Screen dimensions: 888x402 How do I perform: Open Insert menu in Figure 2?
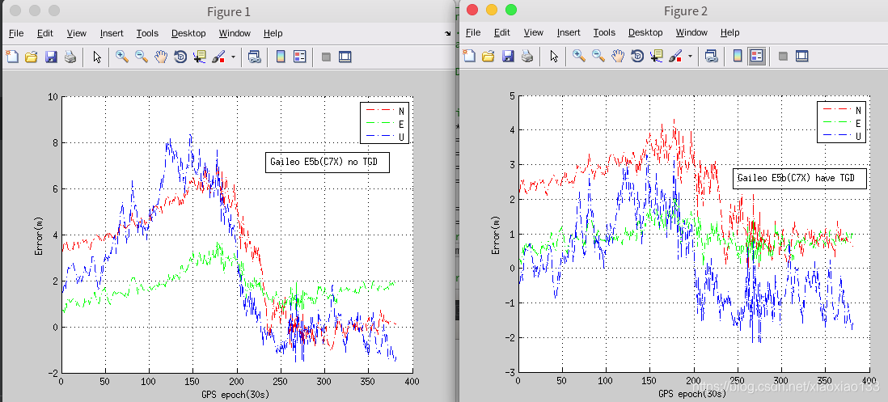[569, 32]
